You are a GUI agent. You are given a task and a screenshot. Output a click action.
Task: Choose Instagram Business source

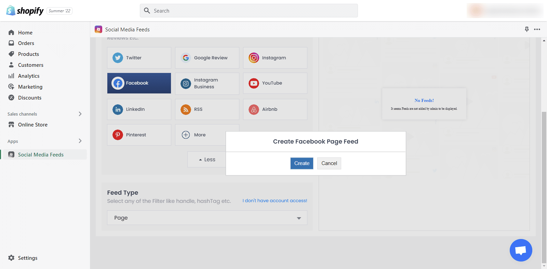(x=207, y=84)
